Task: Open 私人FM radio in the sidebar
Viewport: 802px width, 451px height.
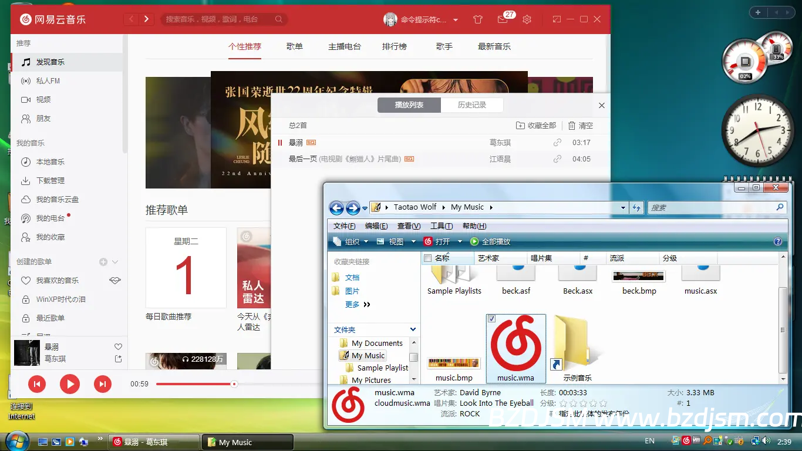Action: tap(66, 80)
